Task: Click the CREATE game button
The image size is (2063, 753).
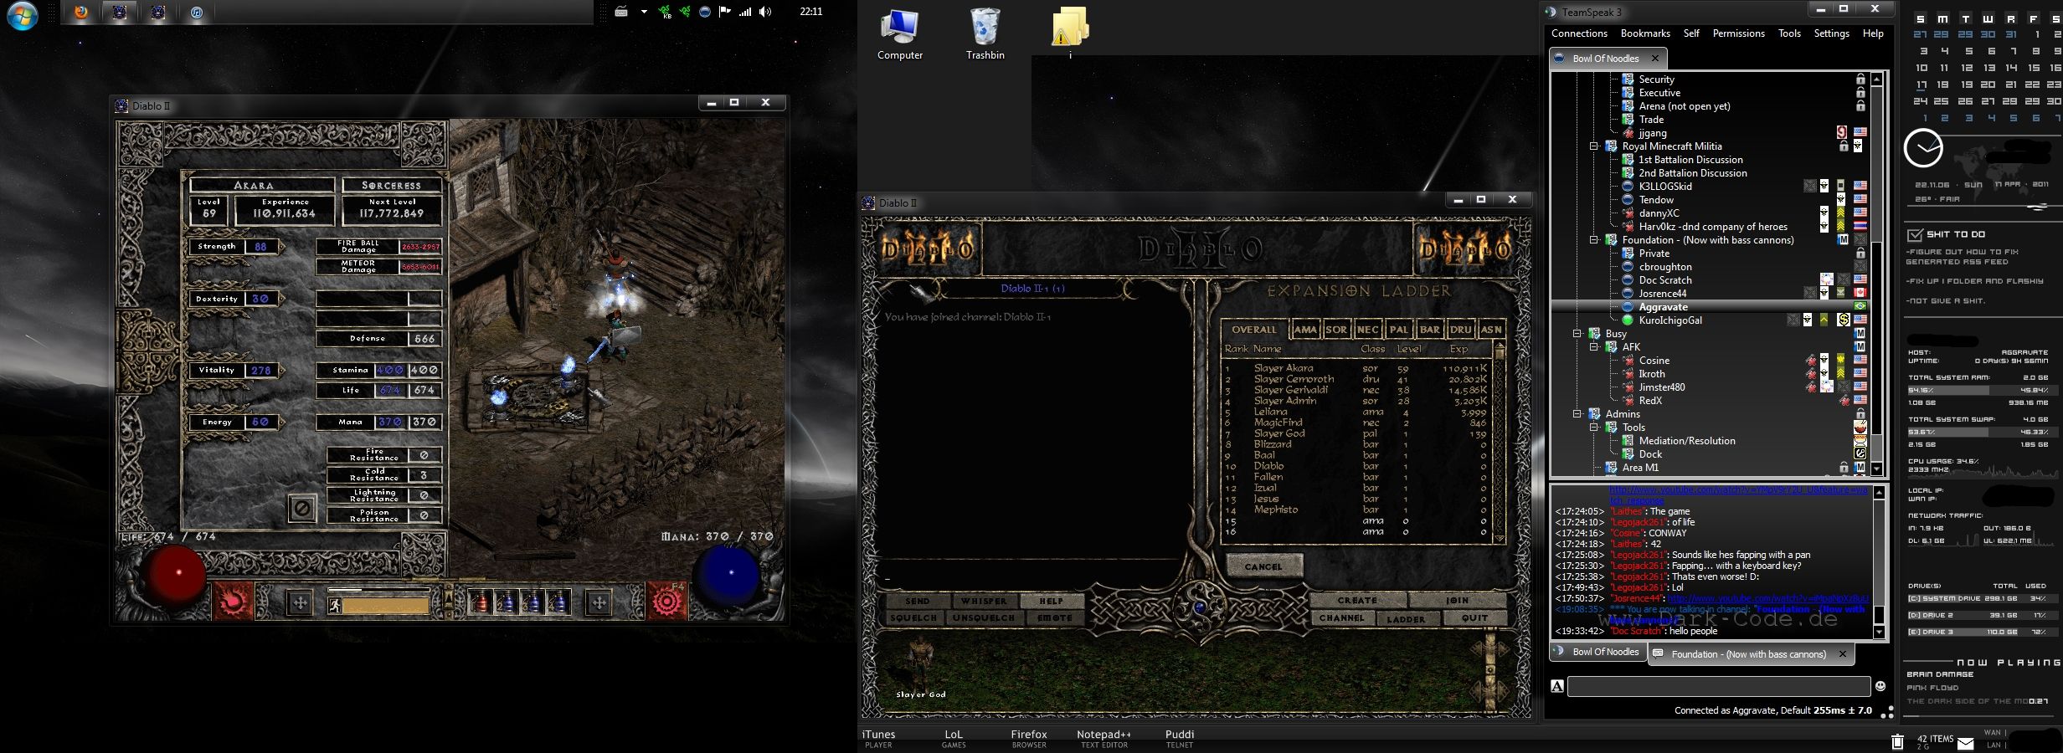Action: [1357, 600]
